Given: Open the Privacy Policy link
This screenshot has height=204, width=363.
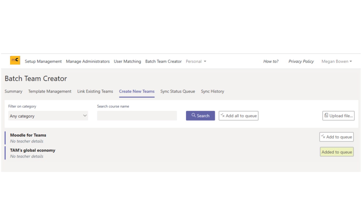Looking at the screenshot, I should click(x=301, y=61).
